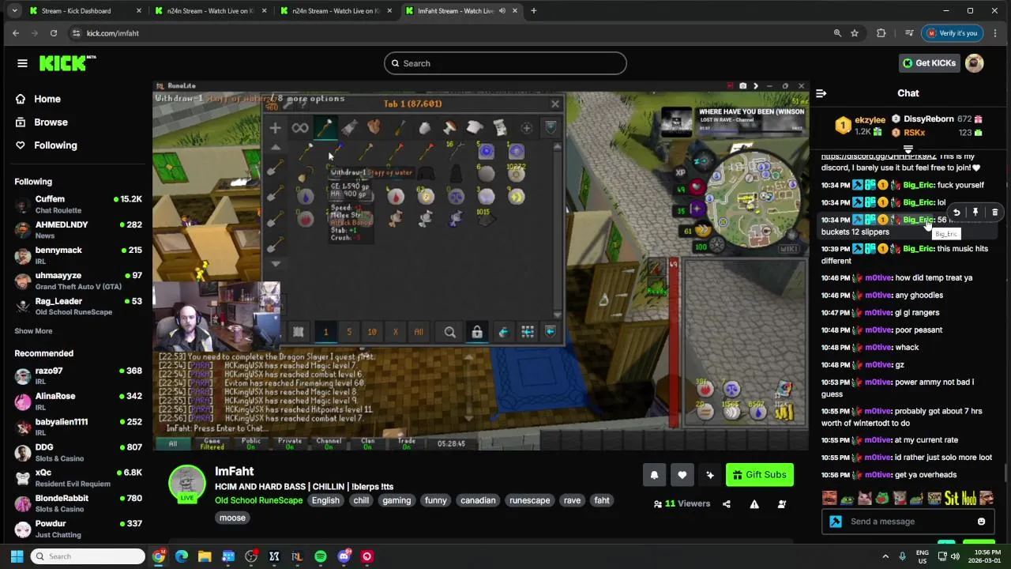Expand the gift leaderboard handle
Screen dimensions: 1011x569
908,149
